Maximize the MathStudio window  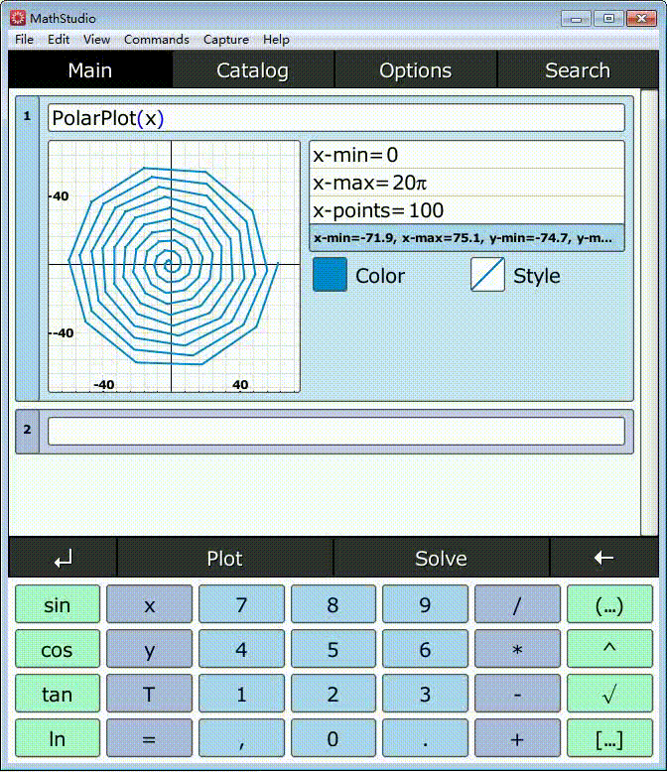click(608, 19)
